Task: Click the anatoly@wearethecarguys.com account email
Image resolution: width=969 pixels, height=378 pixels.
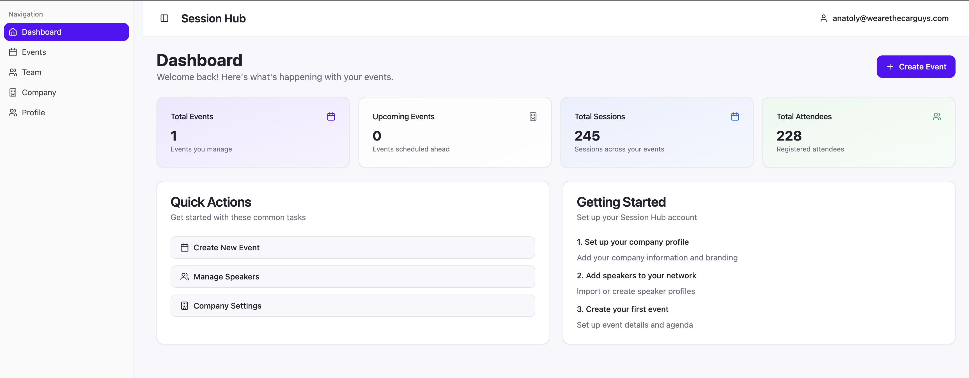Action: coord(890,18)
